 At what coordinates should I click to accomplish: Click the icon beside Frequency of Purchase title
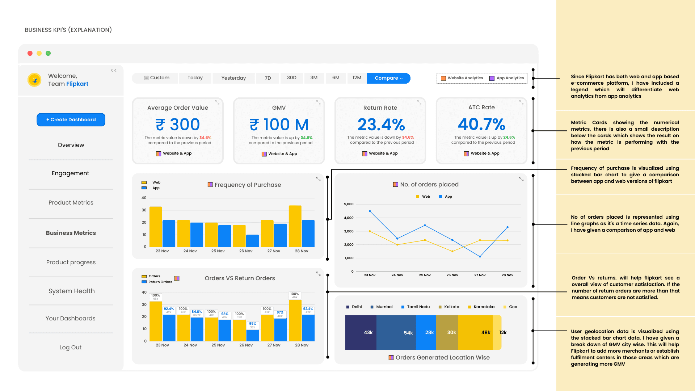pos(210,185)
